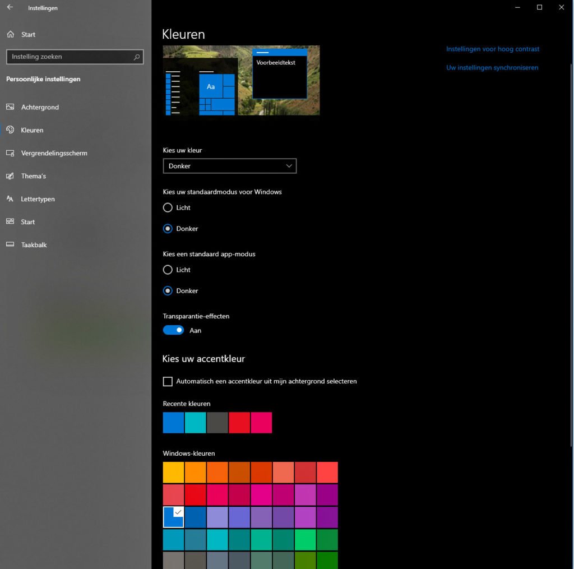Open Vergrendelingsscherm via its lock screen icon
This screenshot has height=569, width=574.
click(x=10, y=153)
